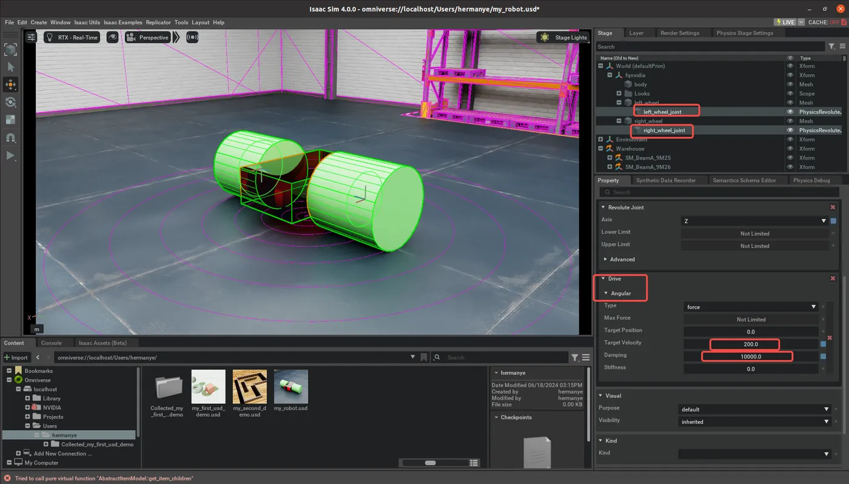Toggle visibility eye of Warehouse
The width and height of the screenshot is (849, 484).
(790, 149)
